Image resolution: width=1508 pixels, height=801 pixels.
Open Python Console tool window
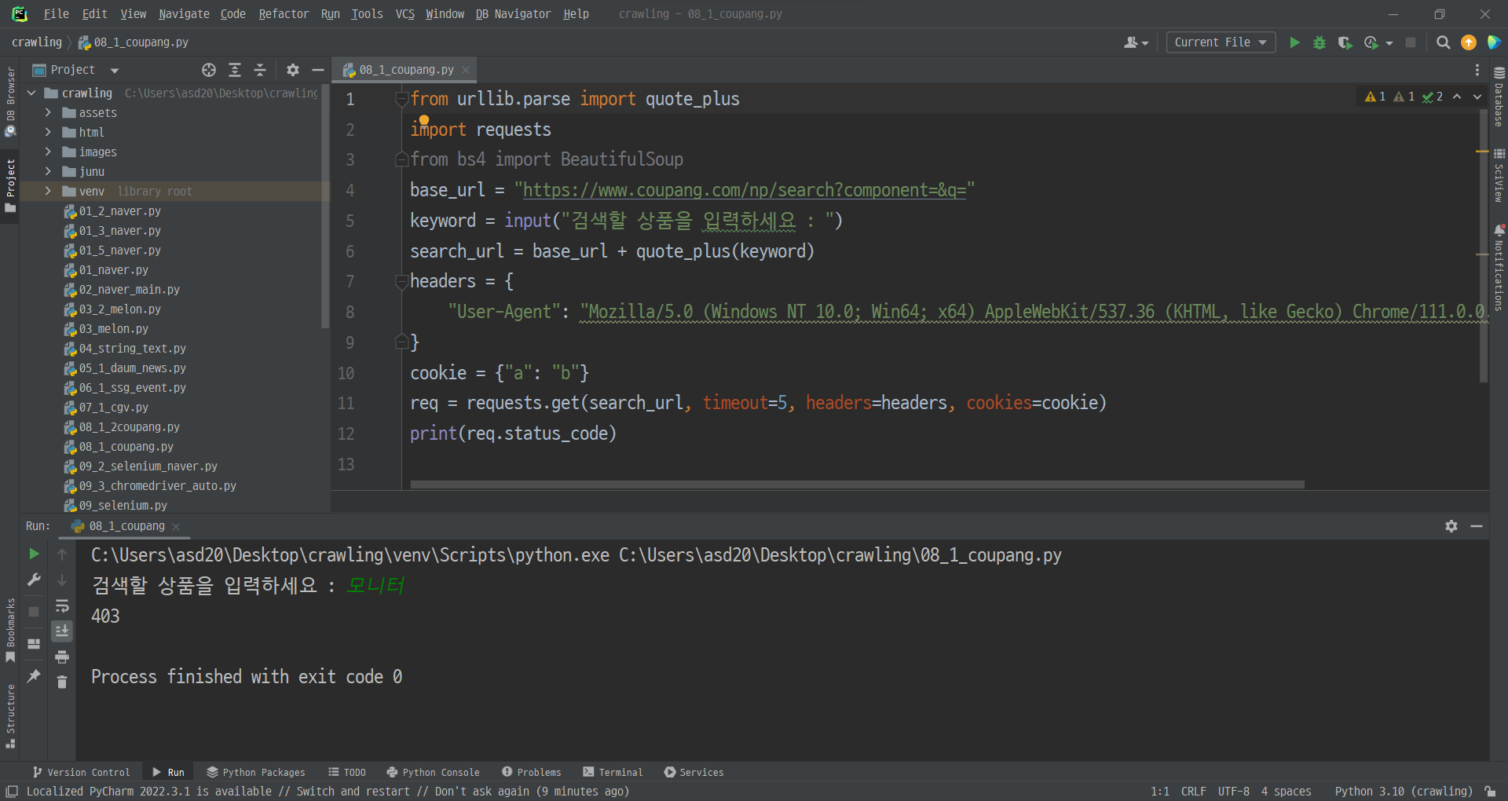coord(433,773)
